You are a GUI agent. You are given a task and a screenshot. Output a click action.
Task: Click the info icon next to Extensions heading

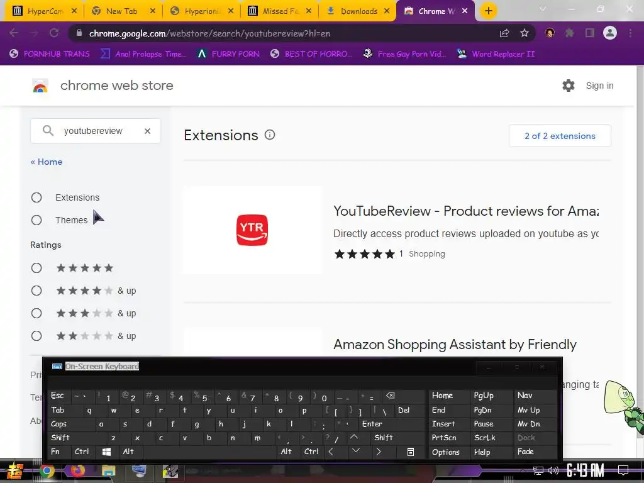270,135
